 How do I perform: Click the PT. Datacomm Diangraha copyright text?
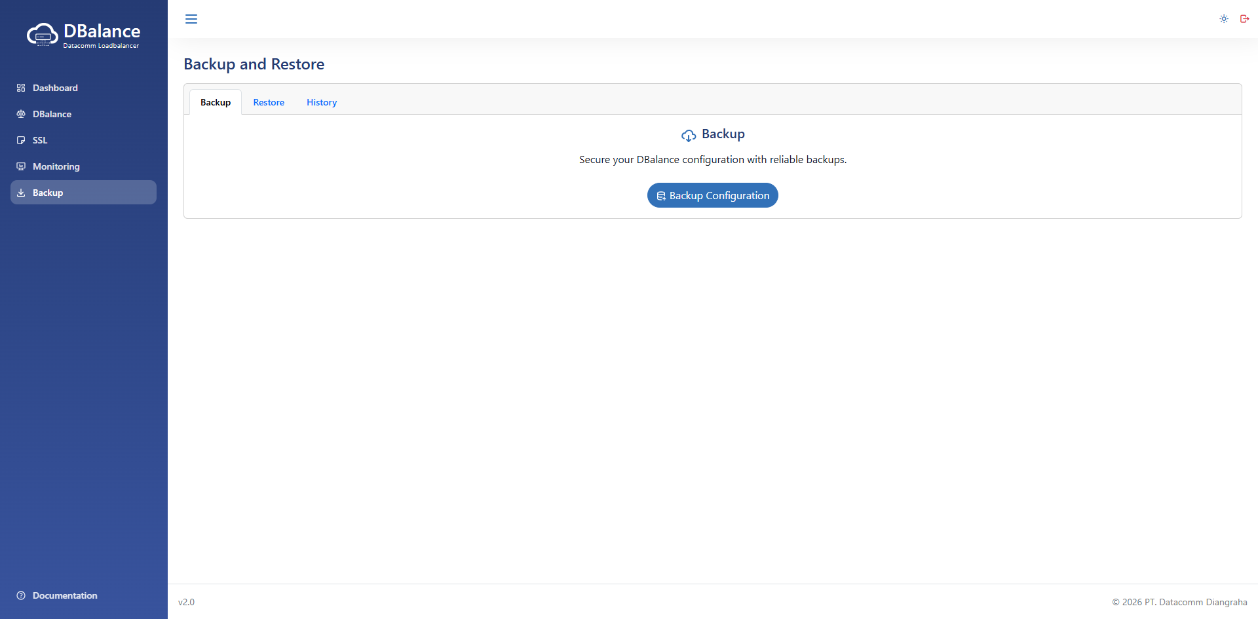[1179, 602]
